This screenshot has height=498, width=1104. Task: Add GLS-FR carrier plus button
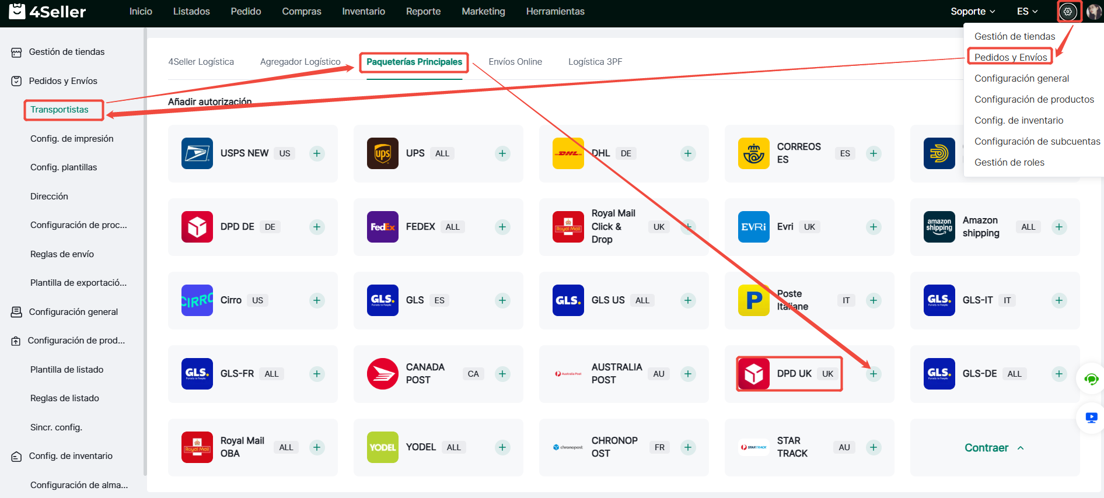[317, 374]
